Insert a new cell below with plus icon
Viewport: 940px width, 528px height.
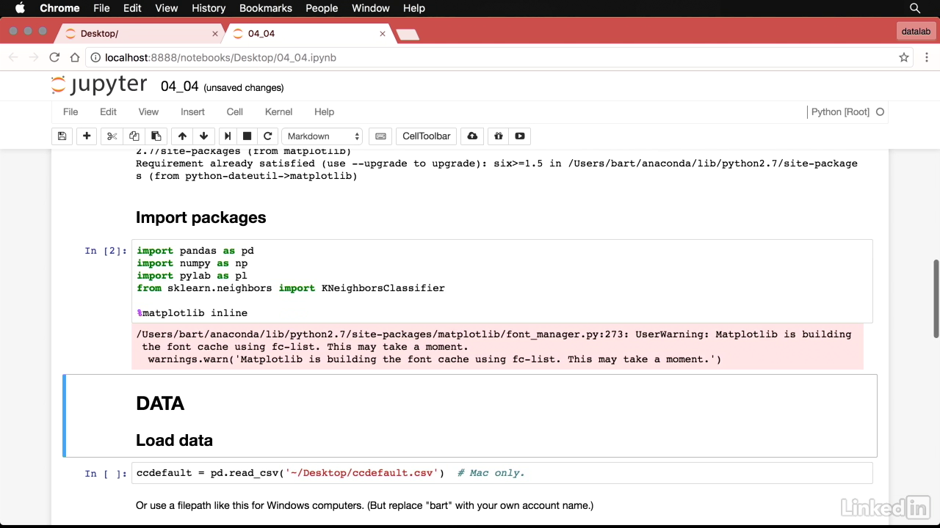[x=87, y=136]
